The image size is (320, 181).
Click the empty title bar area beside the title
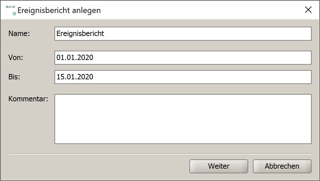200,10
